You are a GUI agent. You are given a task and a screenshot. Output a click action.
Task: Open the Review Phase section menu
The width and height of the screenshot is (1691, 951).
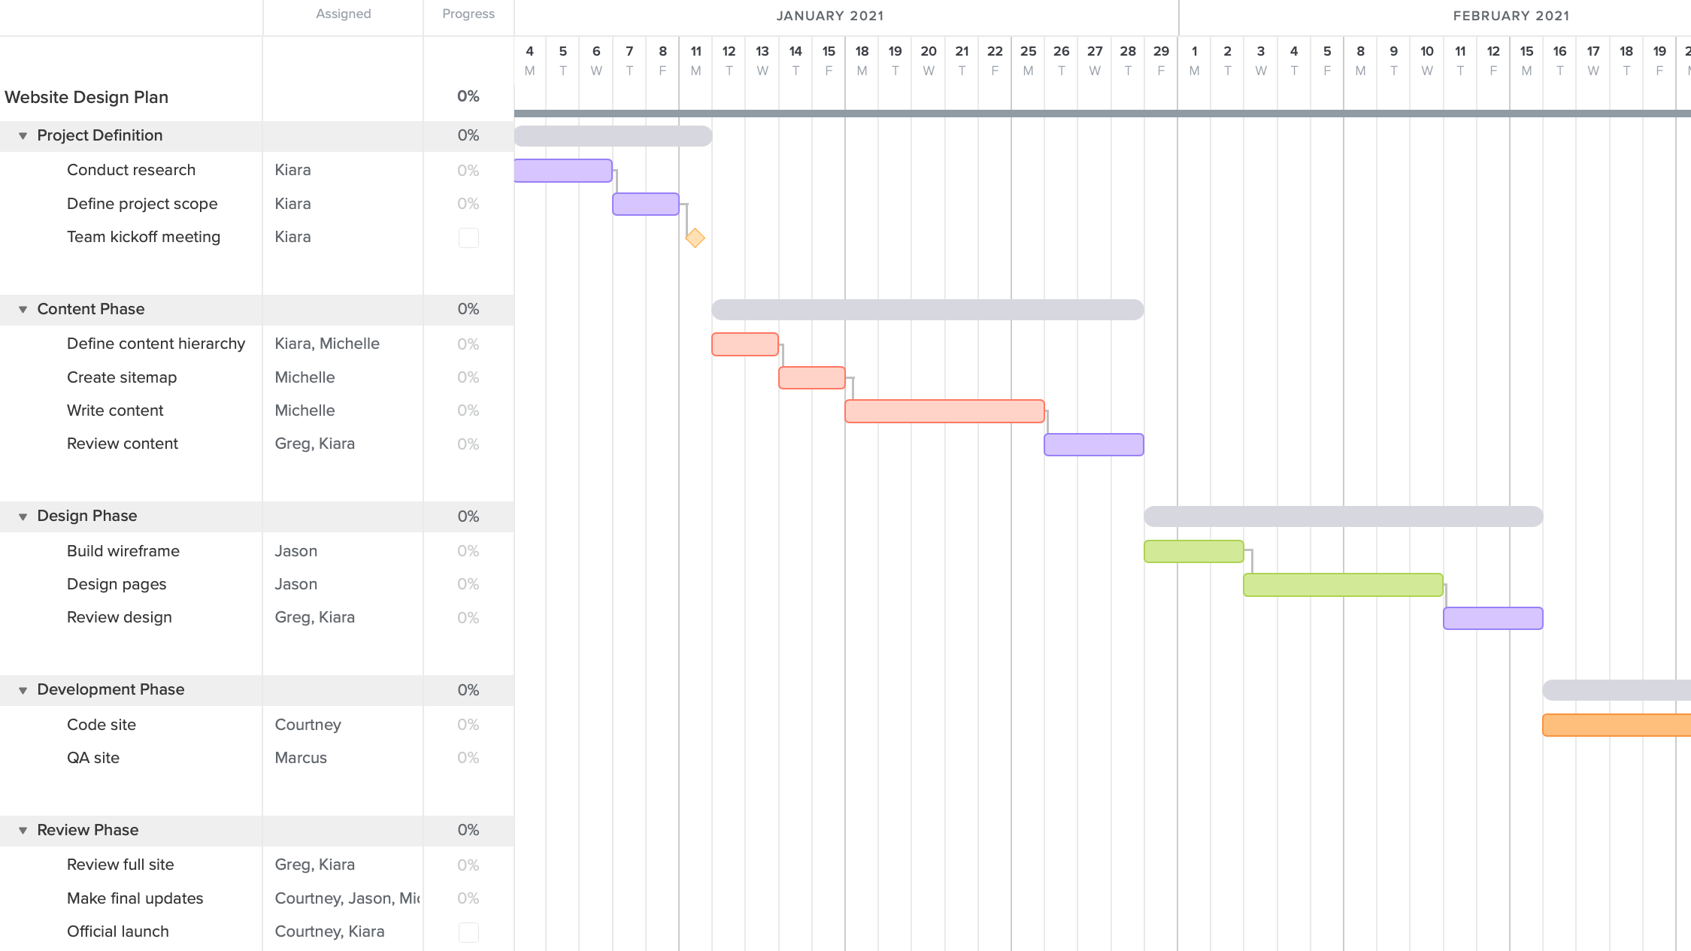point(23,829)
